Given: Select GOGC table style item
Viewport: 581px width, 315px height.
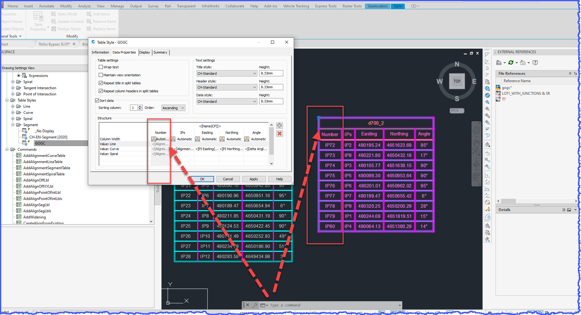Looking at the screenshot, I should (x=40, y=143).
